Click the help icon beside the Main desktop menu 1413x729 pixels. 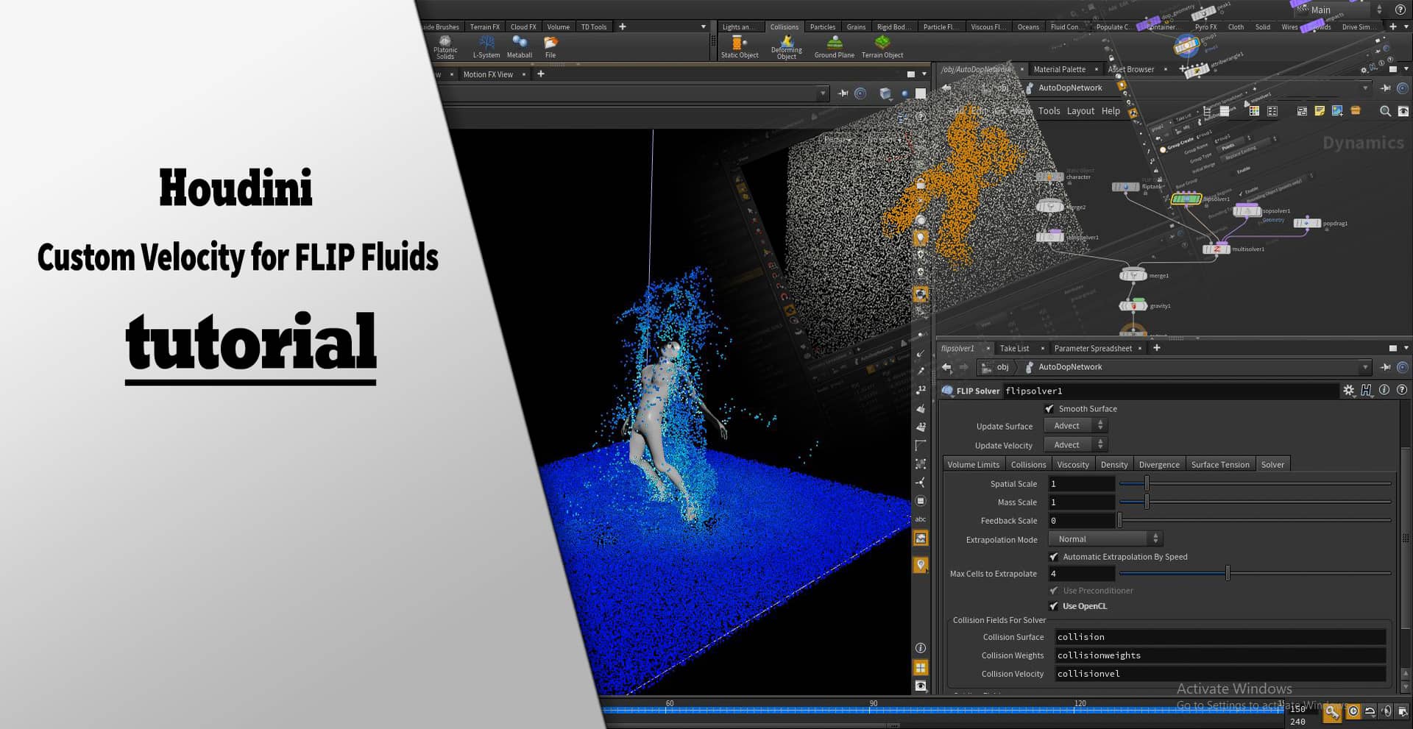[x=1400, y=10]
